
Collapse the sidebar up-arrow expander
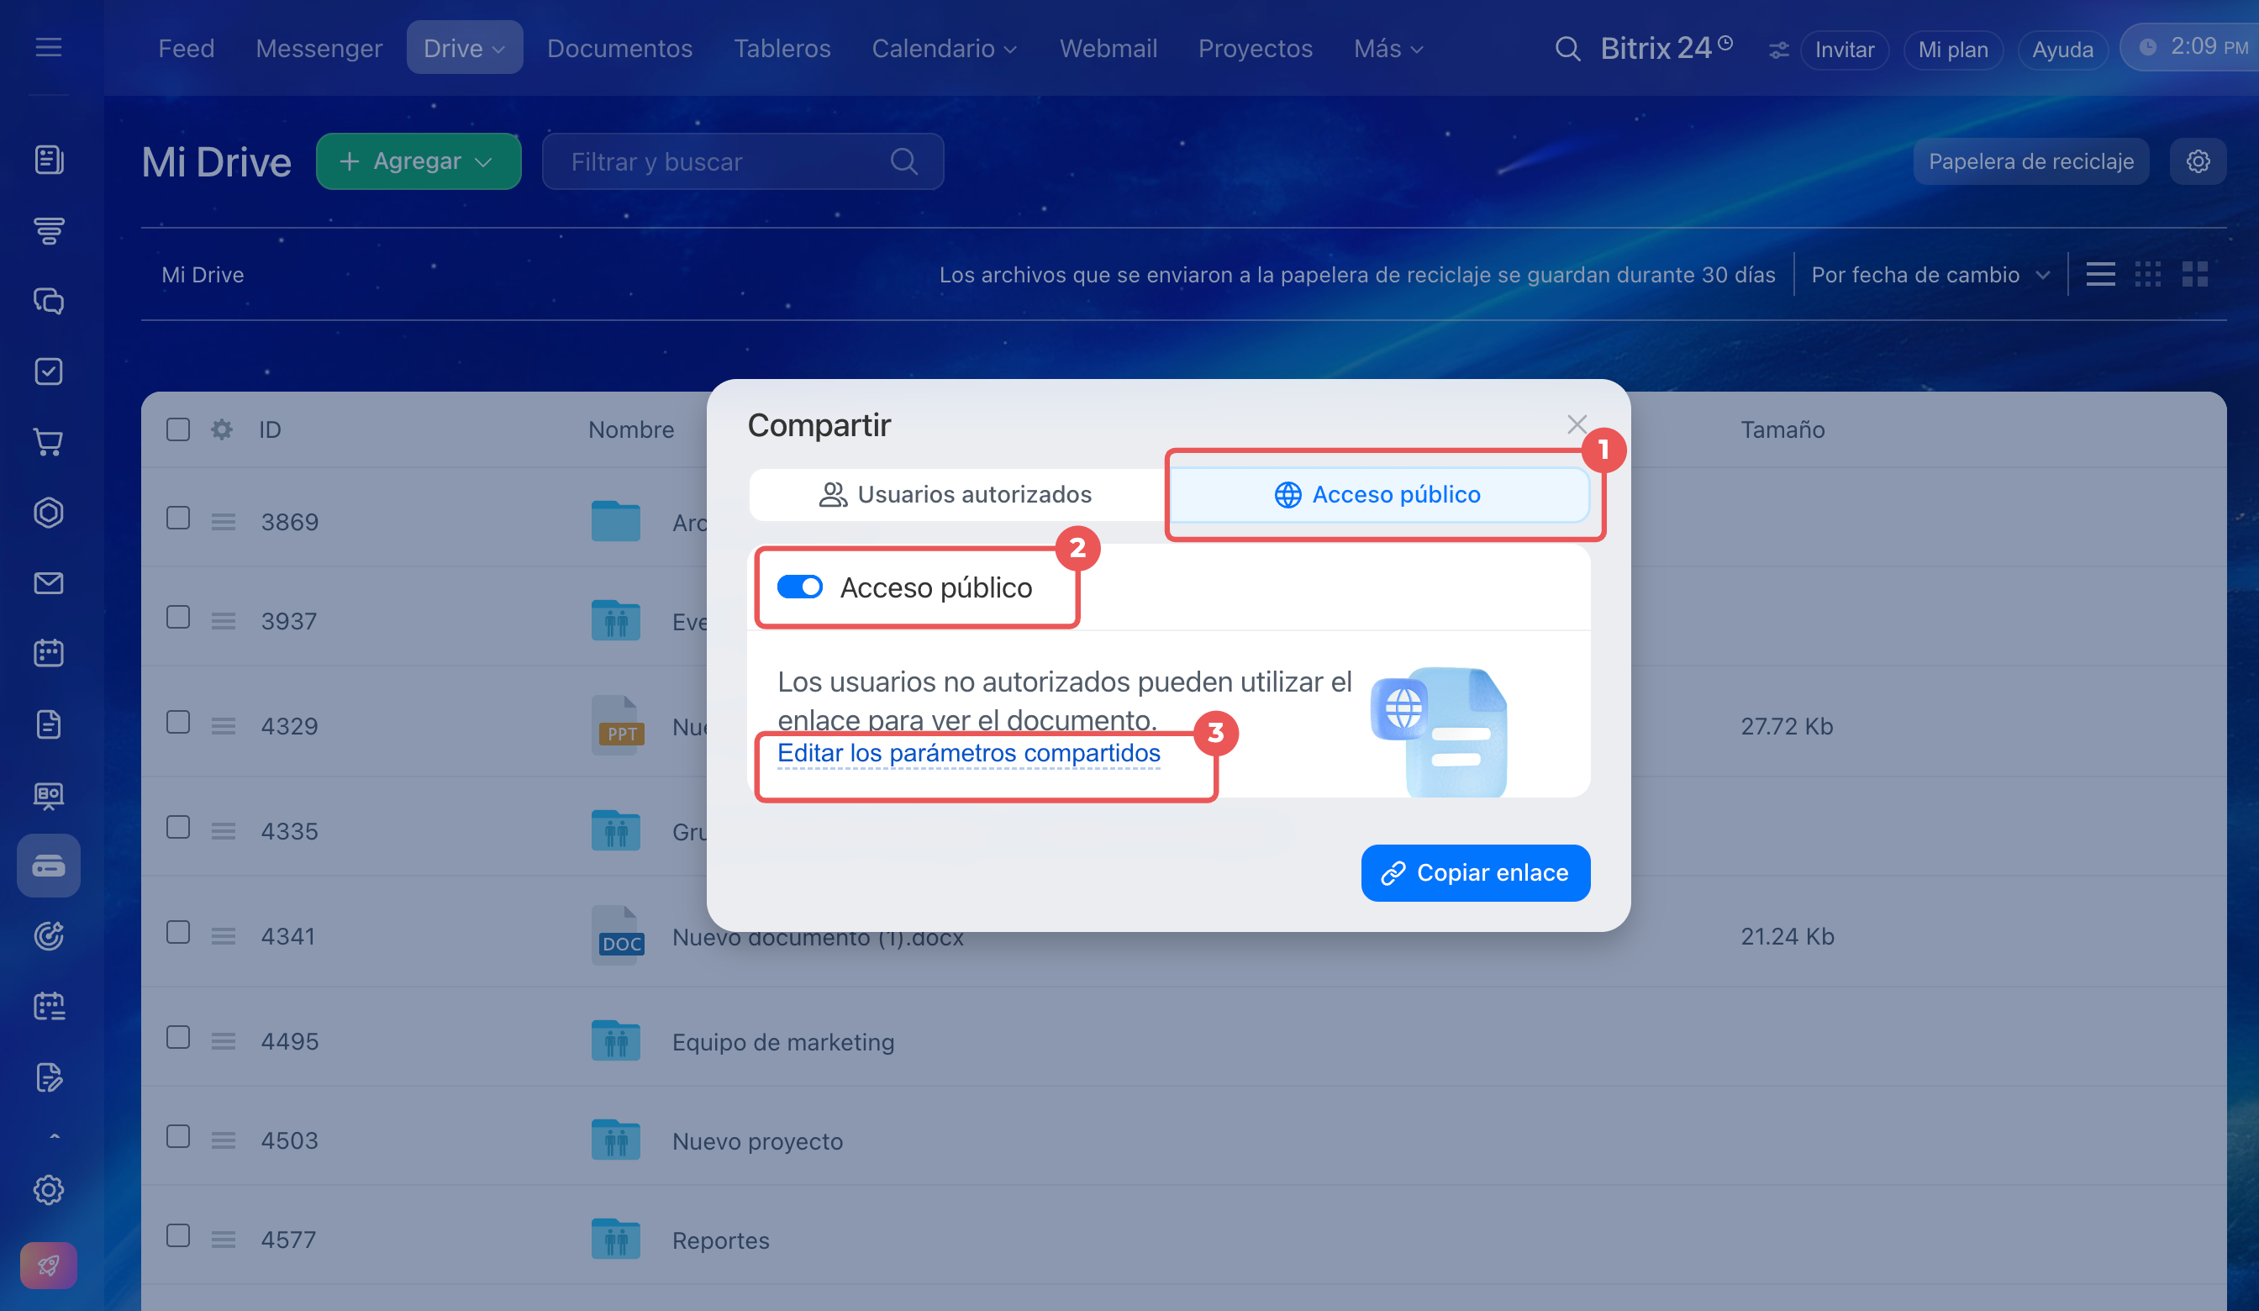[x=54, y=1136]
